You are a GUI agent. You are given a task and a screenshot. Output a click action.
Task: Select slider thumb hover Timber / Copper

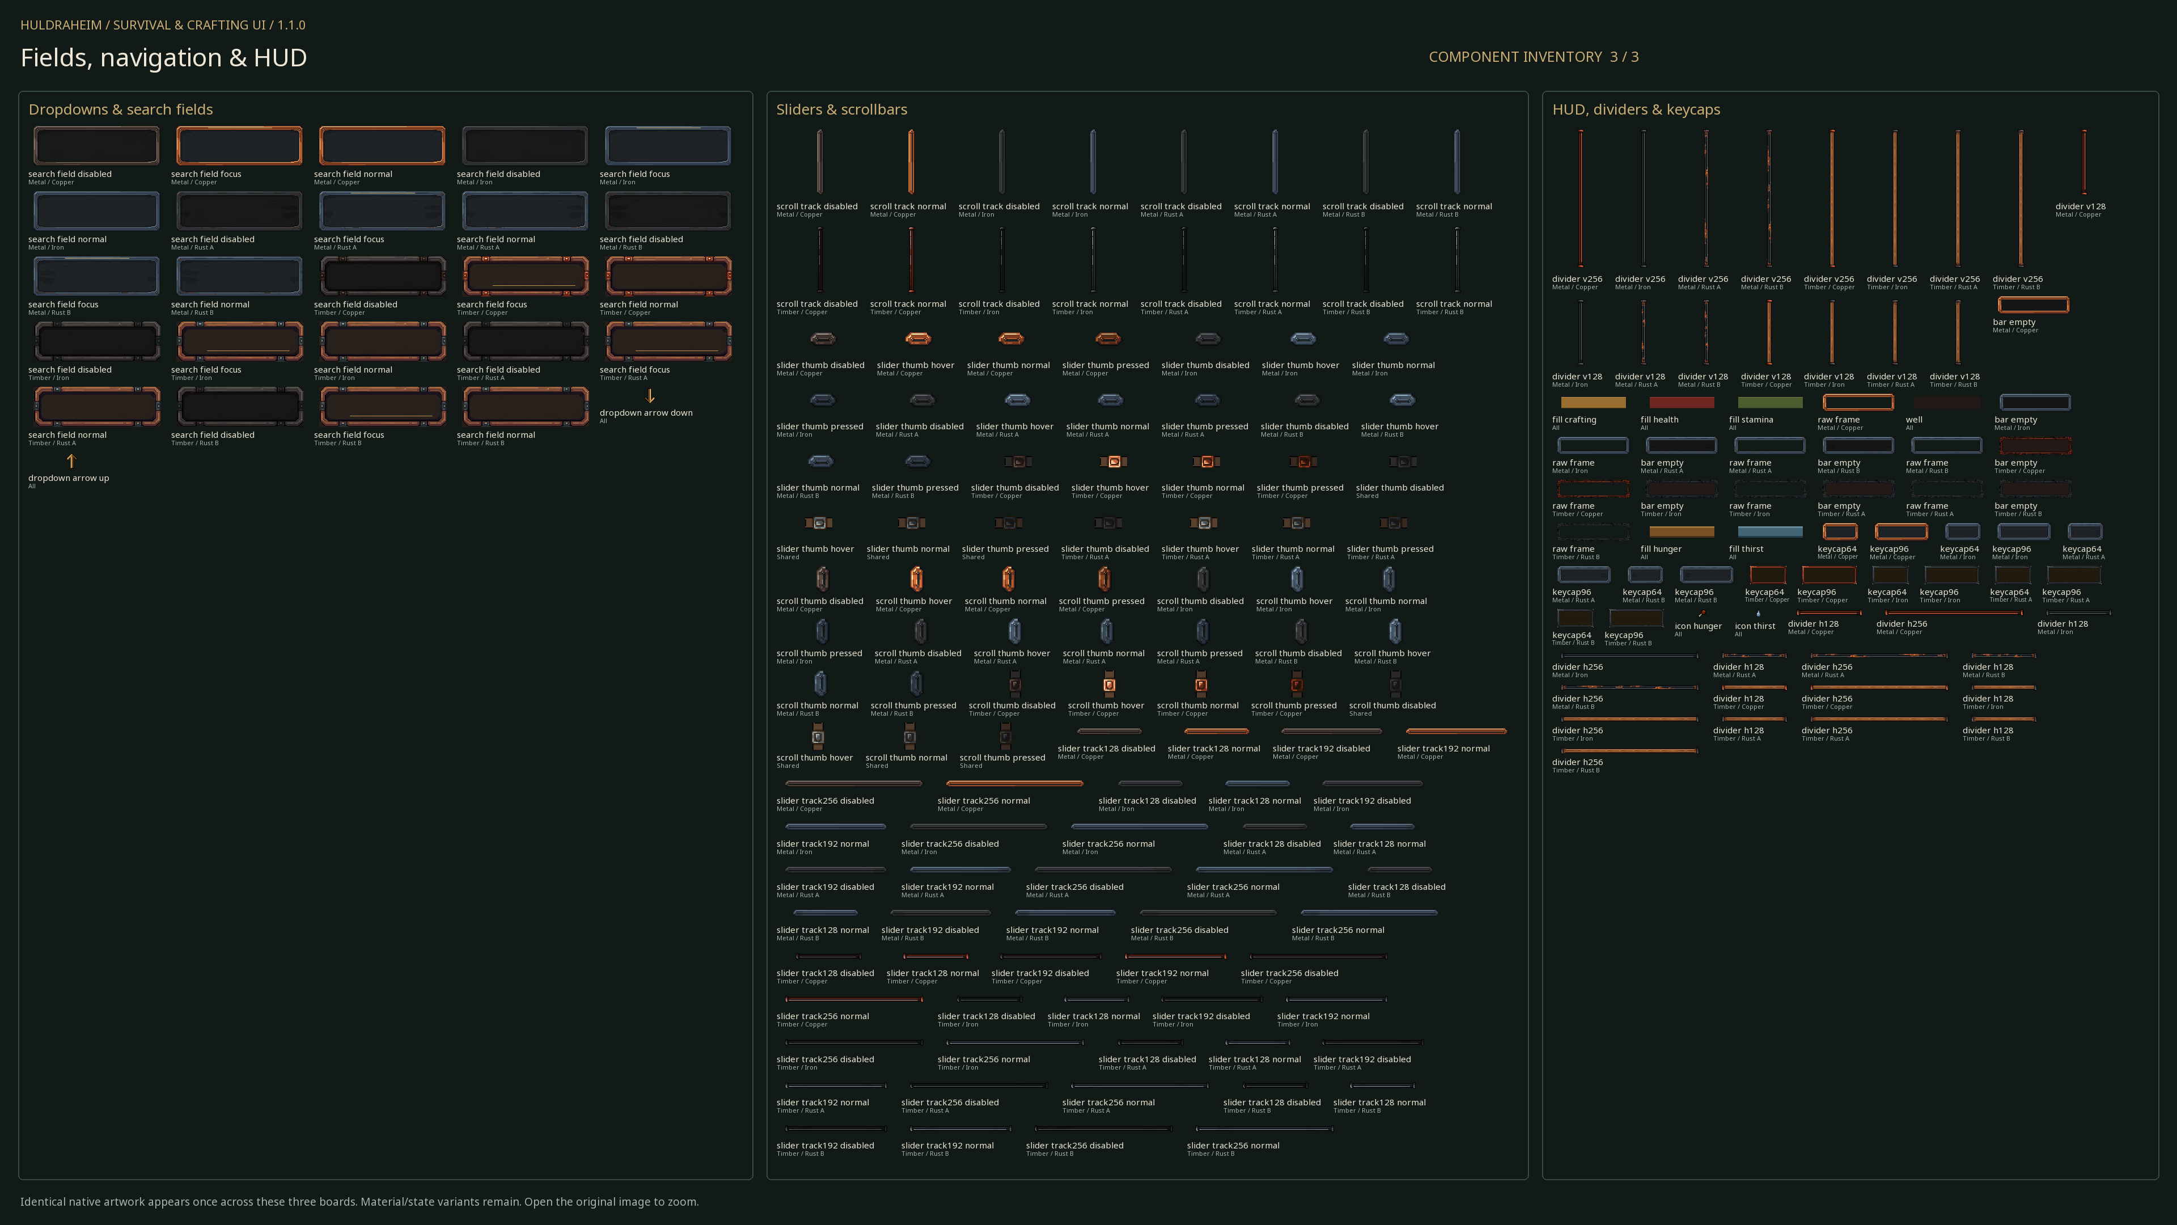tap(1114, 462)
